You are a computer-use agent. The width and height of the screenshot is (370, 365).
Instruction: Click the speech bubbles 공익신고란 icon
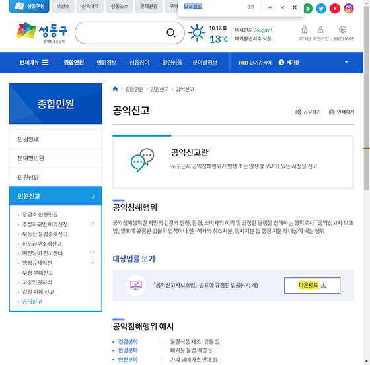142,160
